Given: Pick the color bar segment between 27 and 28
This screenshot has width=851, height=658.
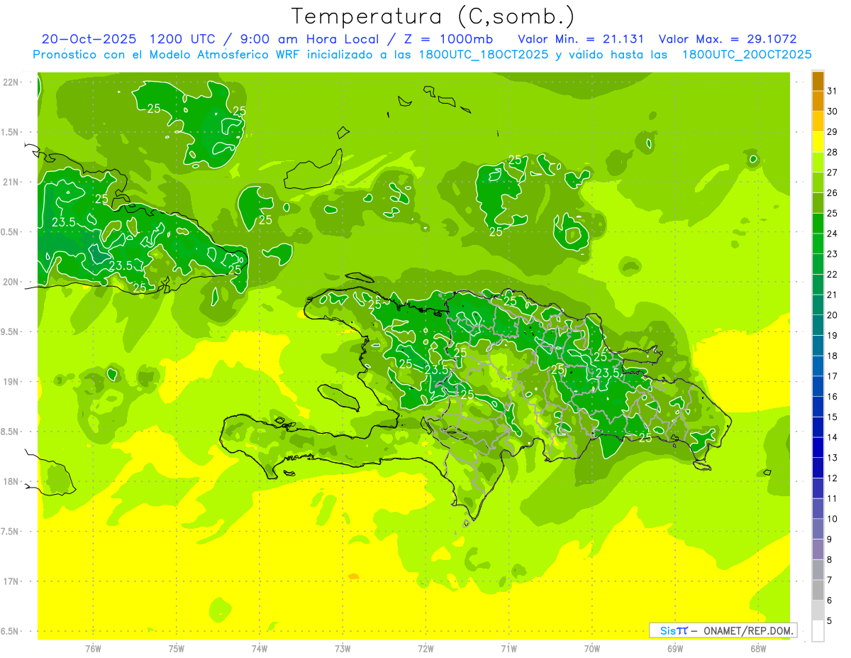Looking at the screenshot, I should coord(818,163).
